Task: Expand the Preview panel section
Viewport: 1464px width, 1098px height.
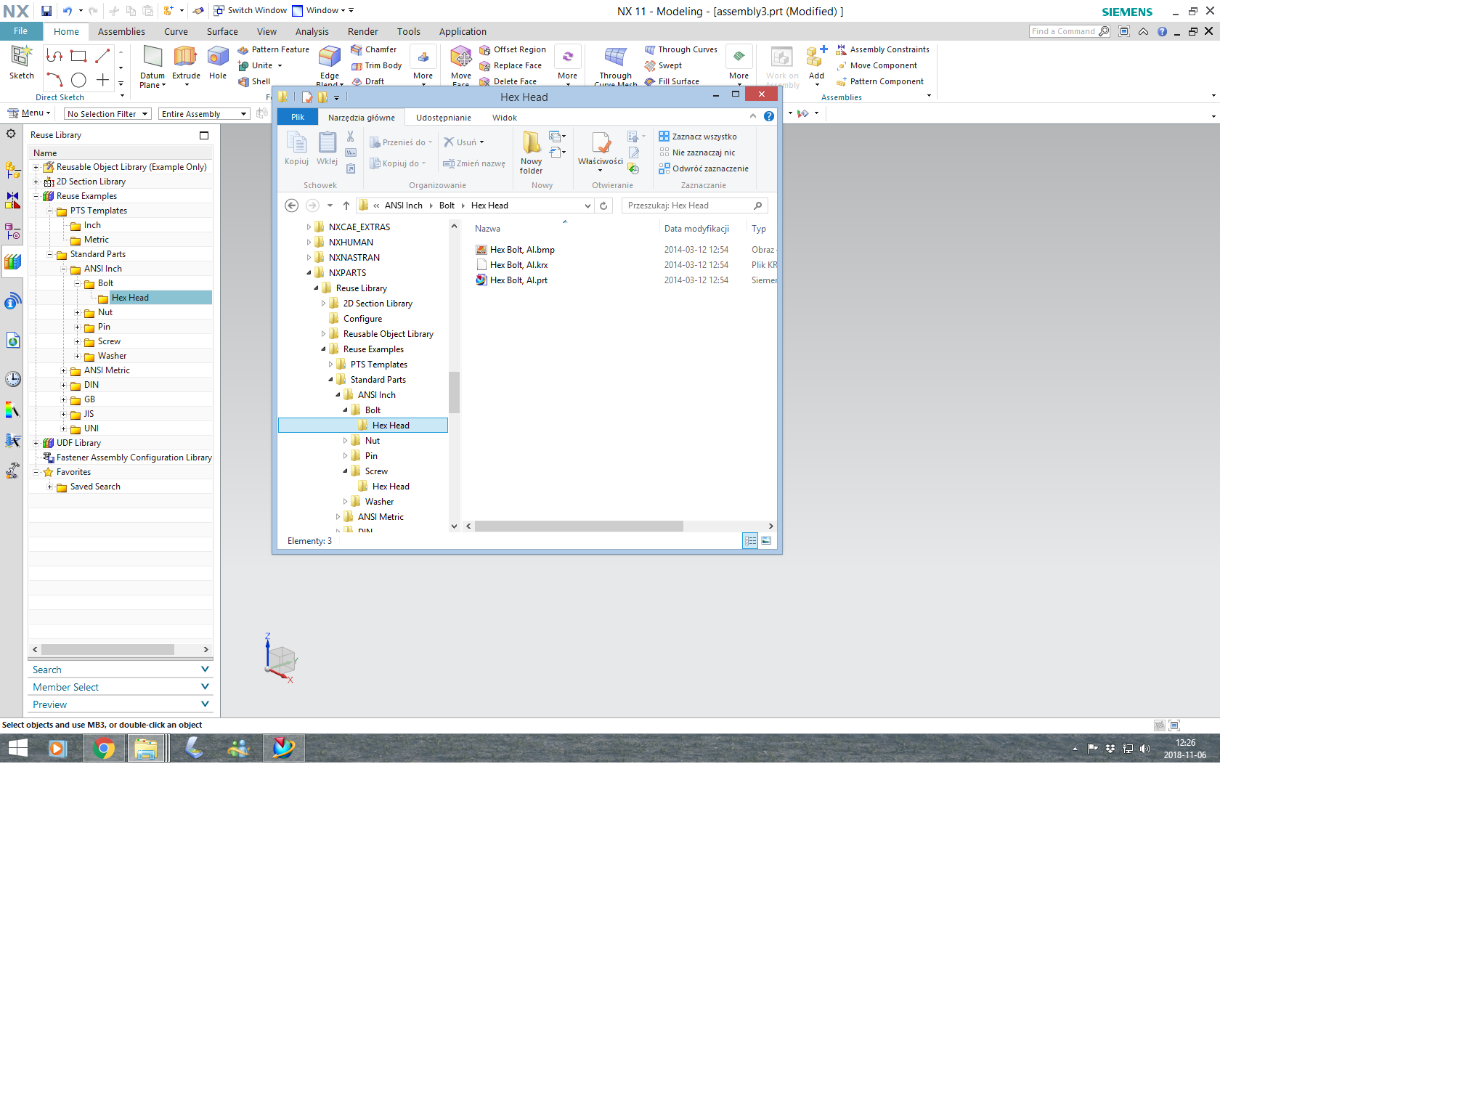Action: (121, 704)
